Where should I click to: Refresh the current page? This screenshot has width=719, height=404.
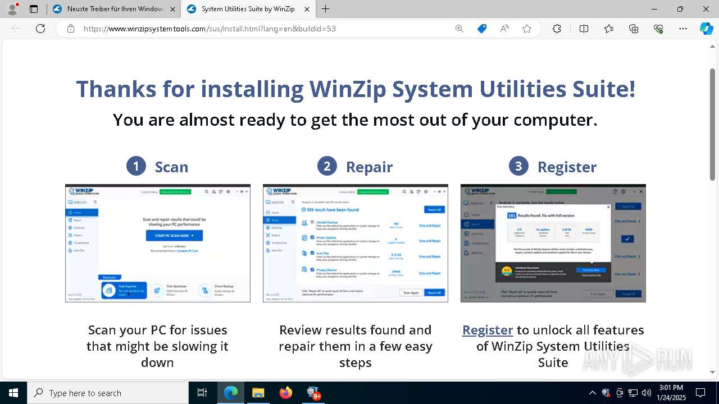(x=40, y=29)
